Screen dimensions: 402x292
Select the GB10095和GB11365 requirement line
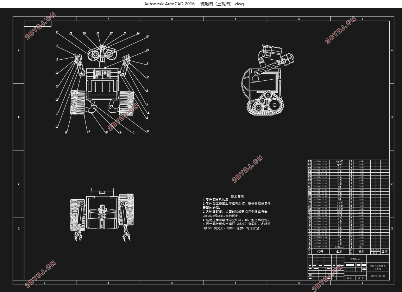click(x=221, y=216)
